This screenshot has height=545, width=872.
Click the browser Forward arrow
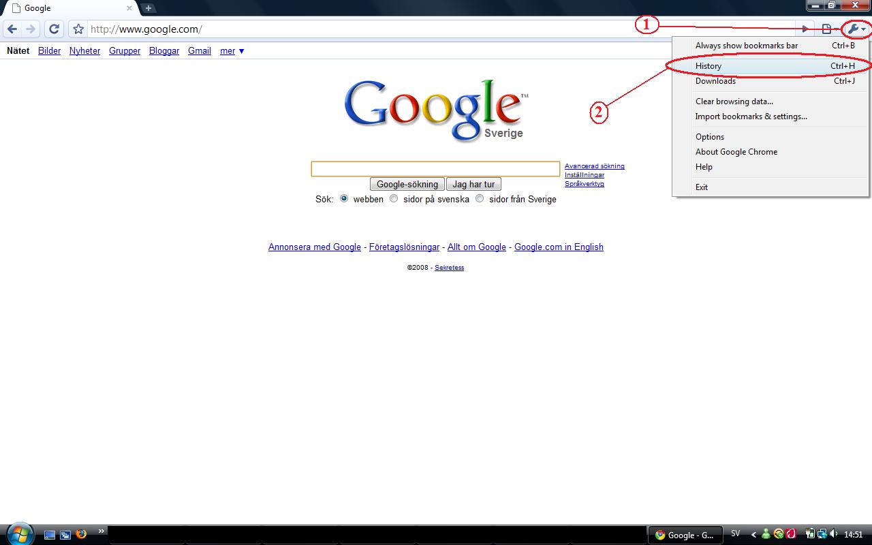[x=30, y=29]
